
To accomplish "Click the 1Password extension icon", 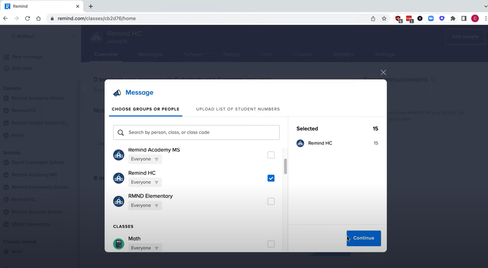I will 420,18.
